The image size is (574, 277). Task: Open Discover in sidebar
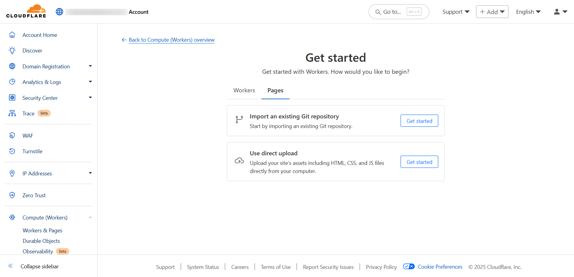32,51
